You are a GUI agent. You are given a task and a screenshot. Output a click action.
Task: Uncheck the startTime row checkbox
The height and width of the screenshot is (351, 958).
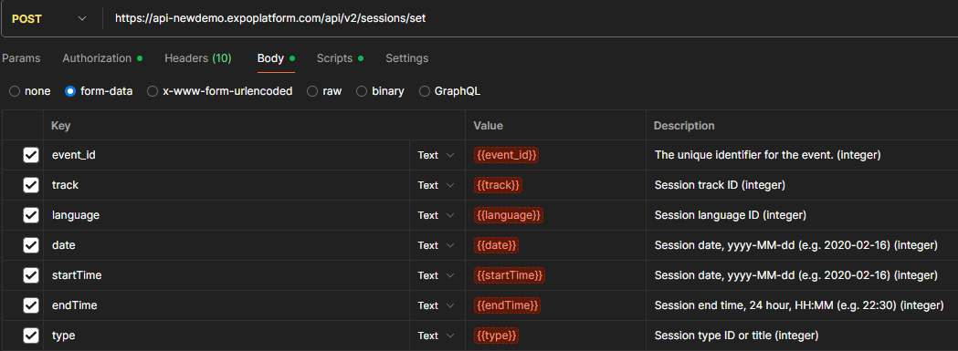(30, 275)
